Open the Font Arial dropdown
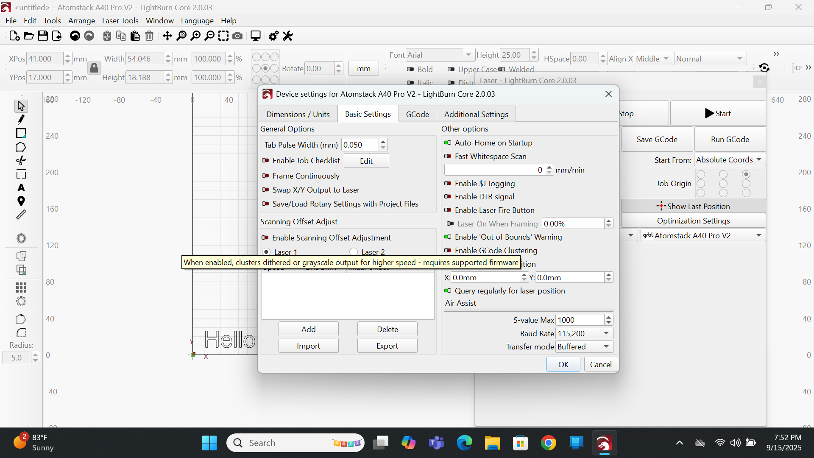 click(440, 55)
